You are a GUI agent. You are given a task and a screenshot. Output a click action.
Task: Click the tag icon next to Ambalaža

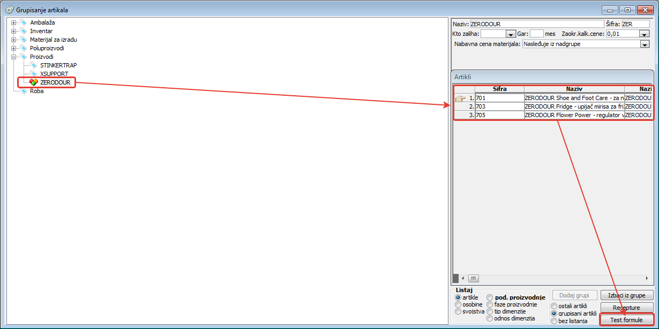tap(24, 22)
